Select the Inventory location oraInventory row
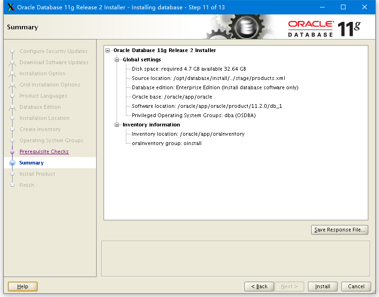The height and width of the screenshot is (297, 379). click(188, 134)
